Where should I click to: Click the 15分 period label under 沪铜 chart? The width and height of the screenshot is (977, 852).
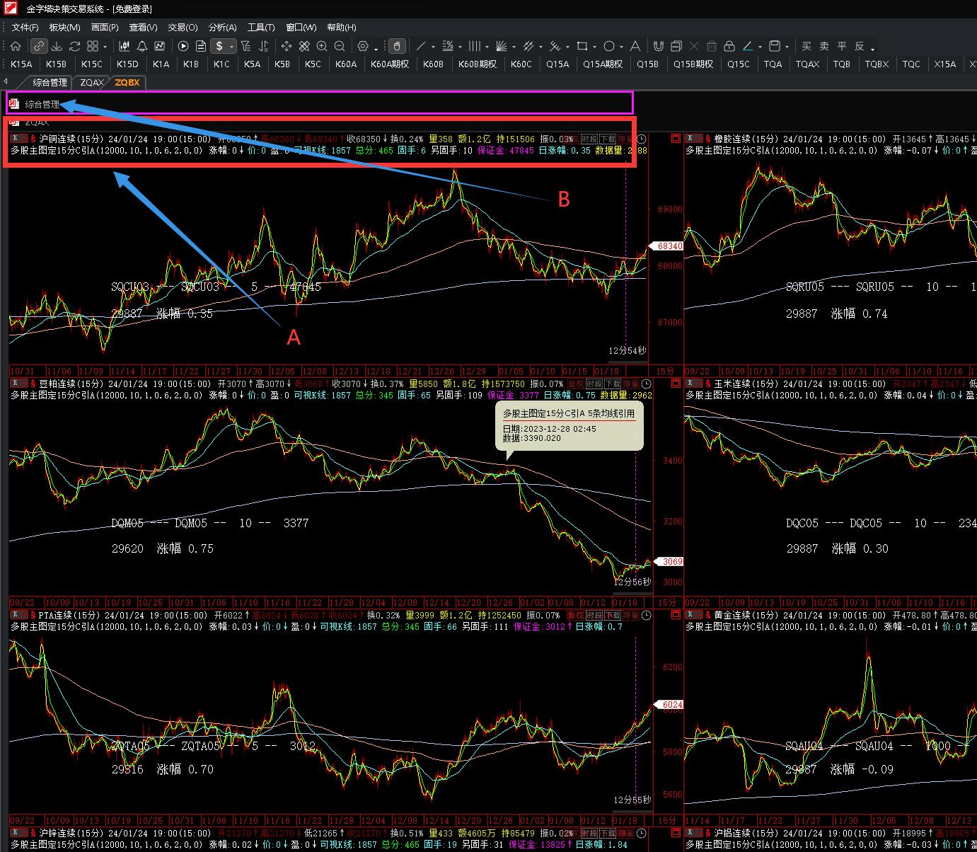666,371
